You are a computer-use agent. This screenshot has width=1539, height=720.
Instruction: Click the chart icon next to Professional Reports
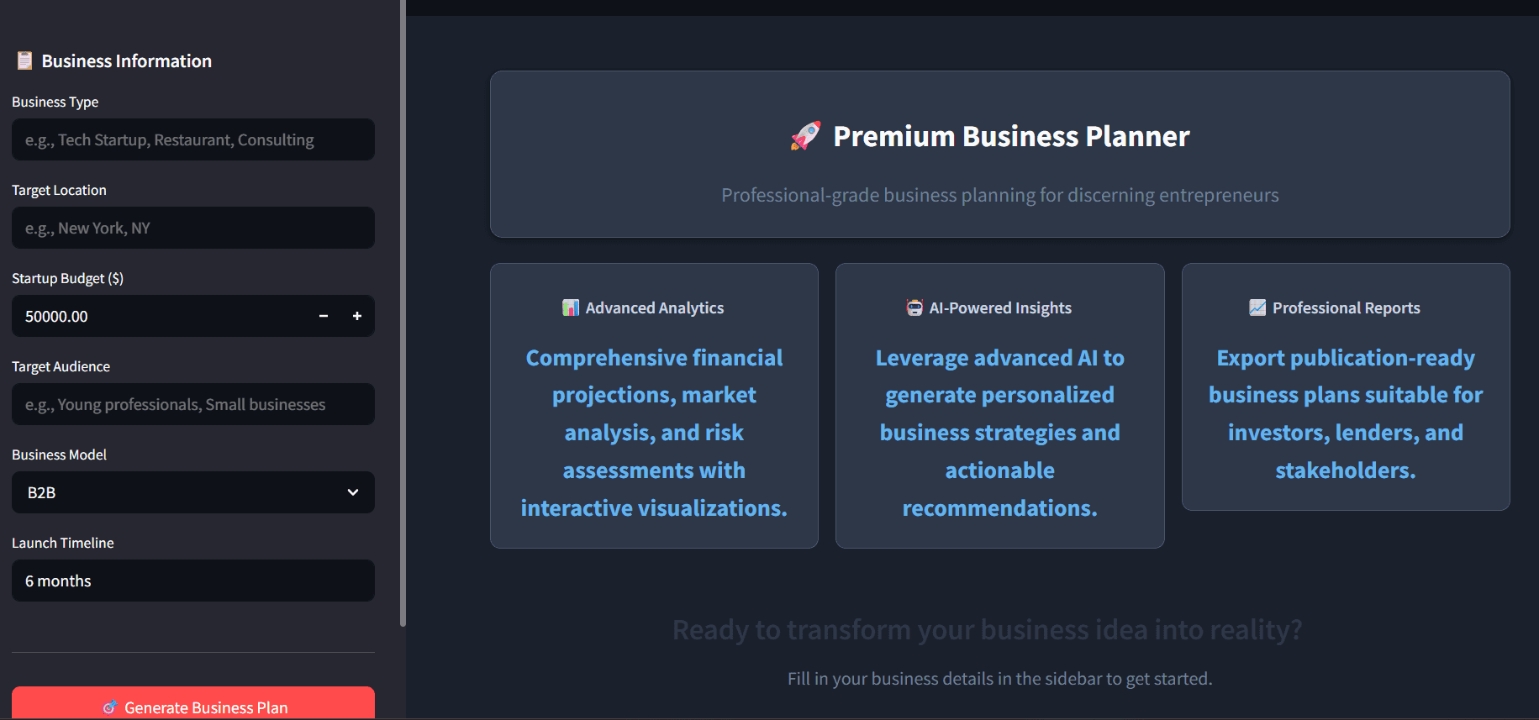1257,307
